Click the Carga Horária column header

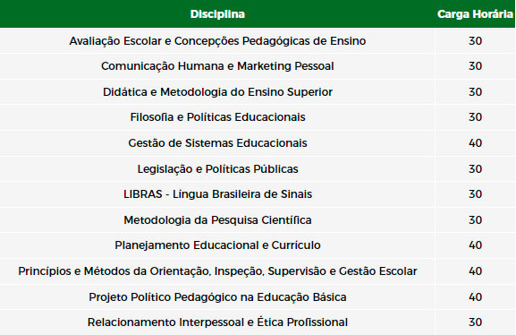pos(475,14)
